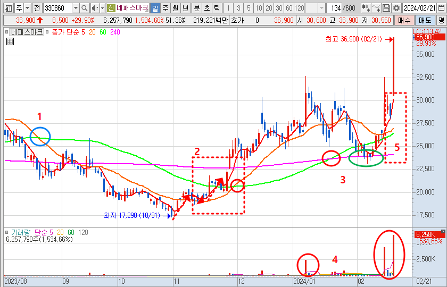Click the volume legend 120 average
This screenshot has width=447, height=287.
point(83,233)
